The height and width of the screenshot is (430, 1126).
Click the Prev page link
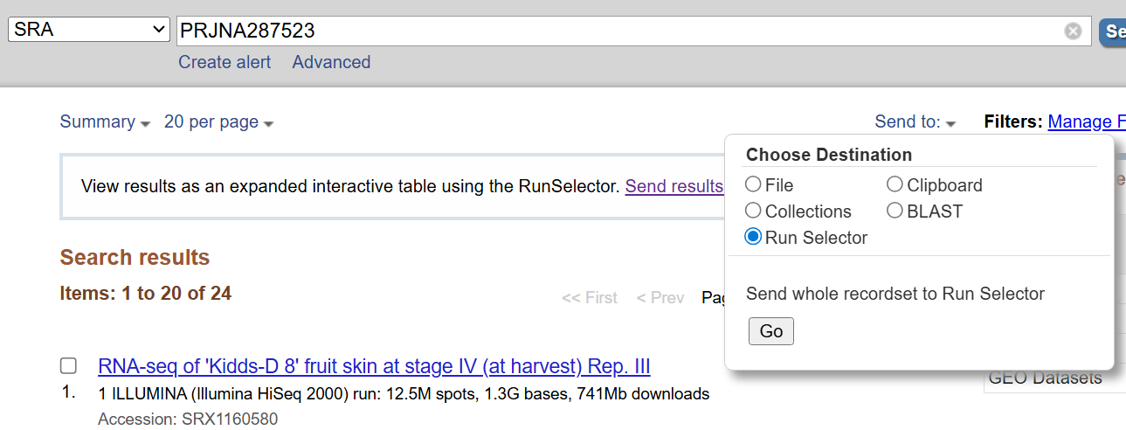point(660,298)
